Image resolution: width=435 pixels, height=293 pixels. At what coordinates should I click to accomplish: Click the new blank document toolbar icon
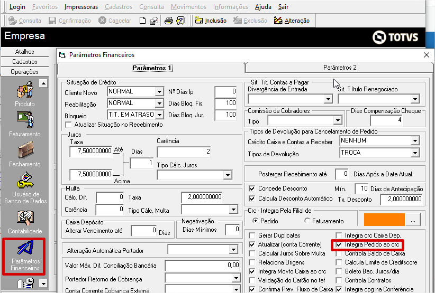tap(142, 21)
